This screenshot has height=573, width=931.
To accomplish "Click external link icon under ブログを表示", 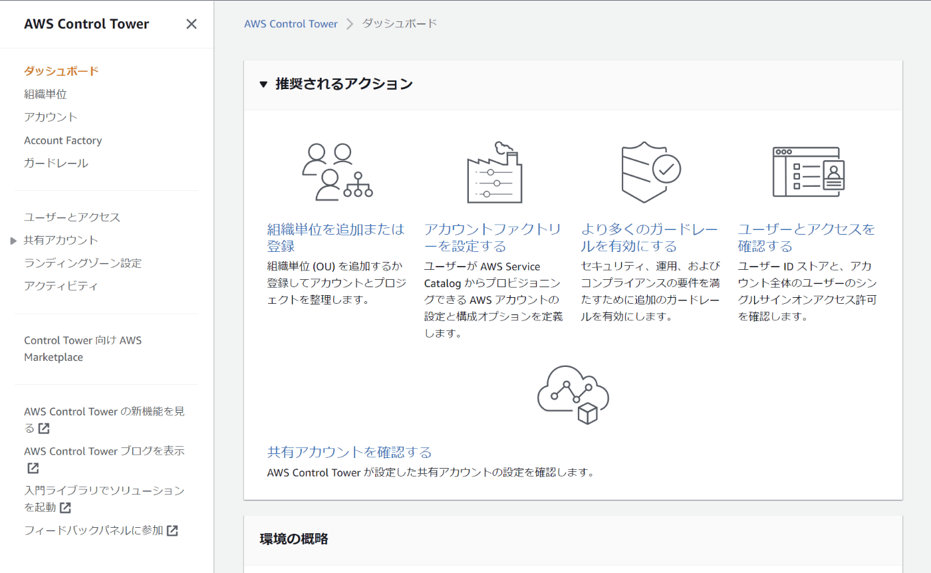I will click(33, 468).
